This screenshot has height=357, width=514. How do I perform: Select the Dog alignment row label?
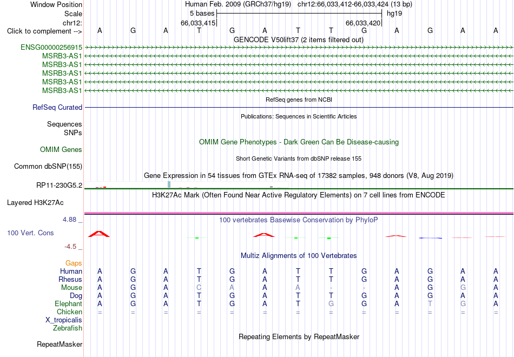(x=76, y=296)
